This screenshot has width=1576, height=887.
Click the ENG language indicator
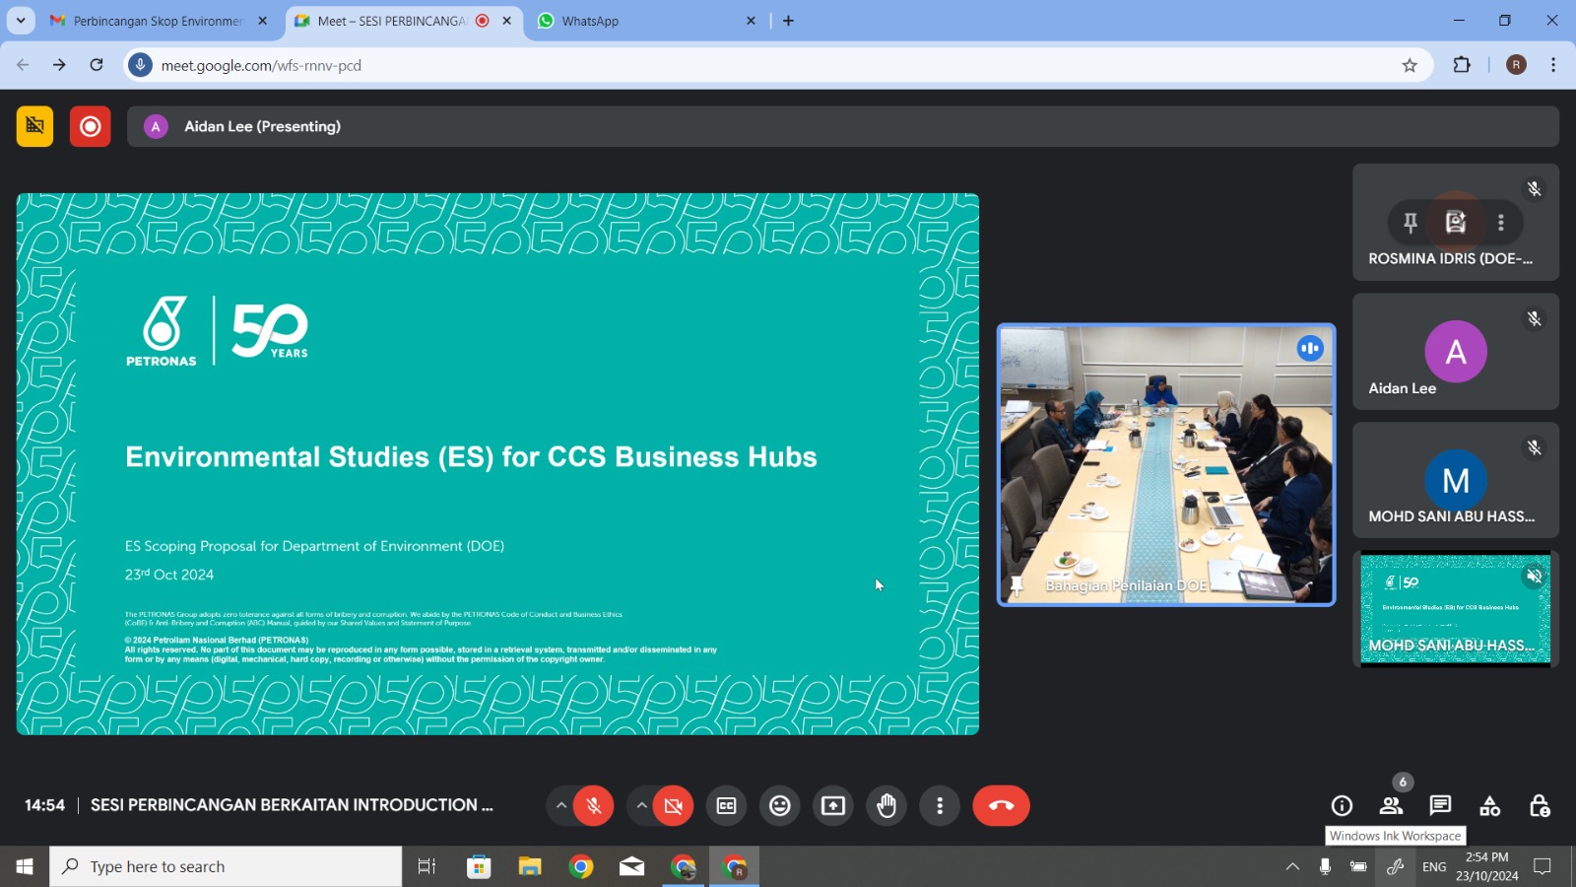[1434, 866]
